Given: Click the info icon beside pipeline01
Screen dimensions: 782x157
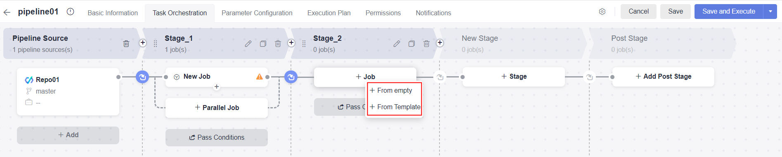Looking at the screenshot, I should [x=70, y=12].
